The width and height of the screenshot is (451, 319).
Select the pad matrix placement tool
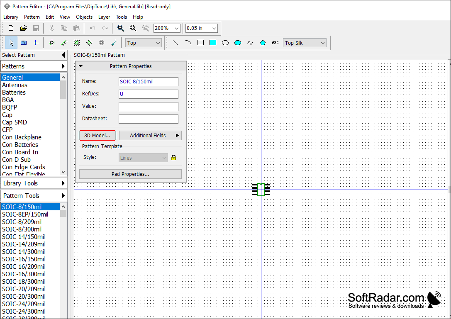click(77, 43)
